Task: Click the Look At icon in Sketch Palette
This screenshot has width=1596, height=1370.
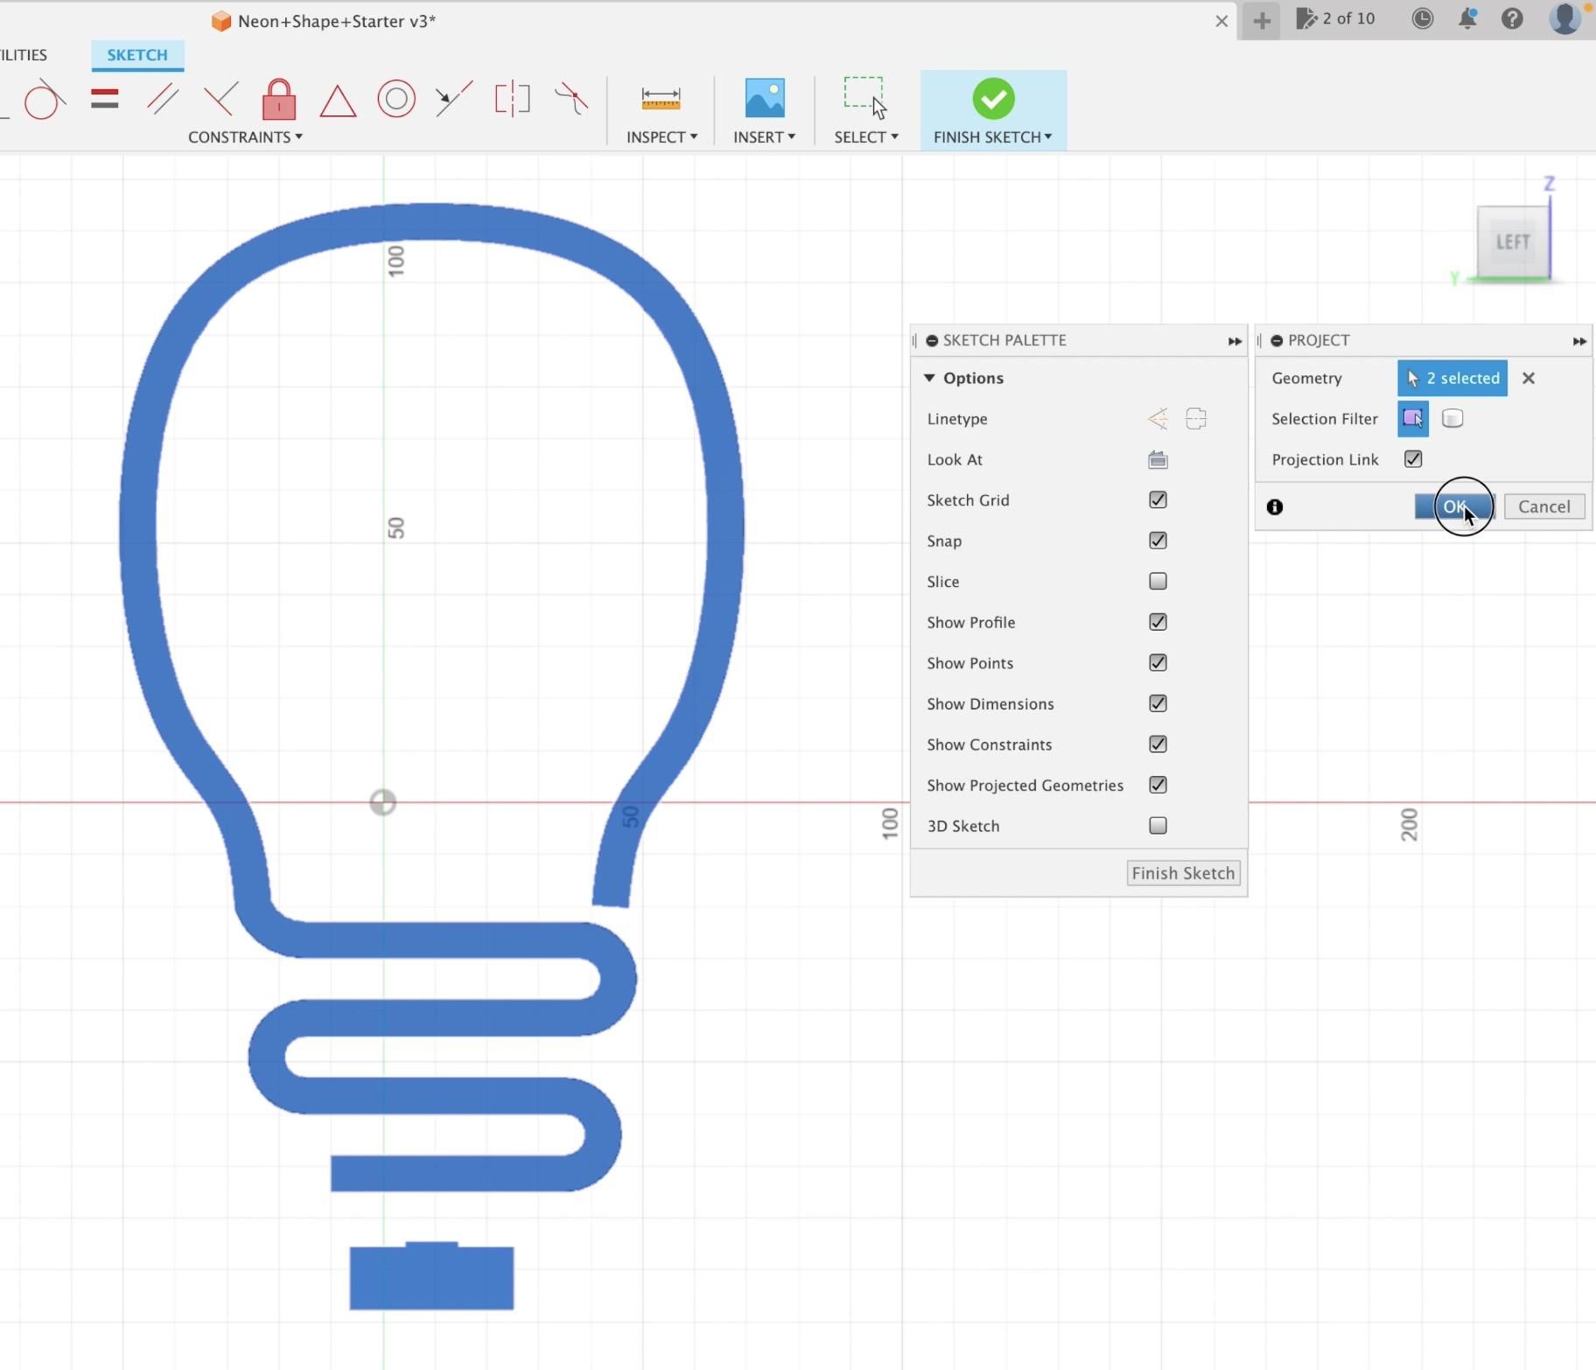Action: pyautogui.click(x=1157, y=459)
